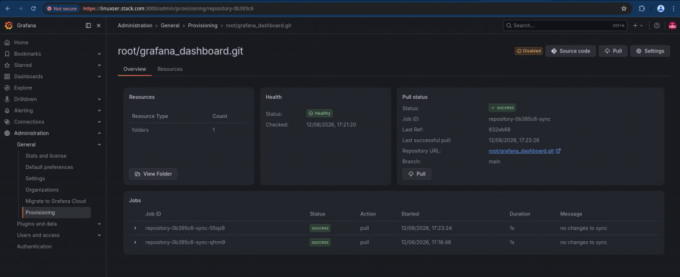The height and width of the screenshot is (277, 680).
Task: Expand job repository-0b395c6-sync-qfnm9 row
Action: [x=135, y=243]
